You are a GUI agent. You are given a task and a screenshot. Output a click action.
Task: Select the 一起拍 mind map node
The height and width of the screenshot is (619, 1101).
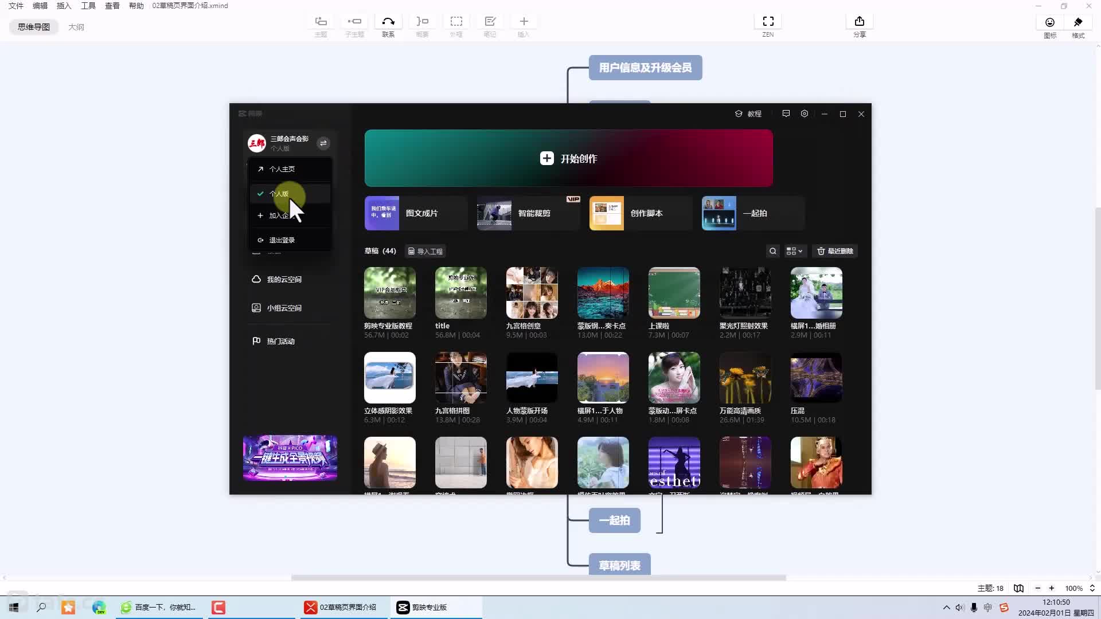tap(615, 520)
